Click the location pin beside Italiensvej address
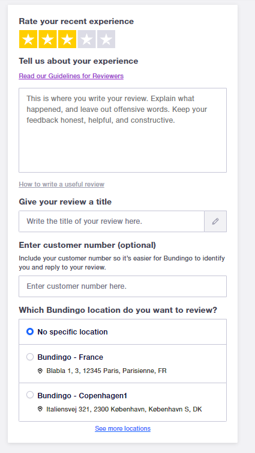 coord(40,409)
